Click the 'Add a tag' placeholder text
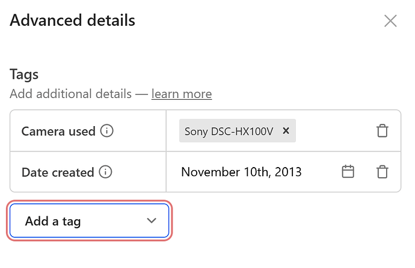This screenshot has width=415, height=268. click(x=53, y=221)
